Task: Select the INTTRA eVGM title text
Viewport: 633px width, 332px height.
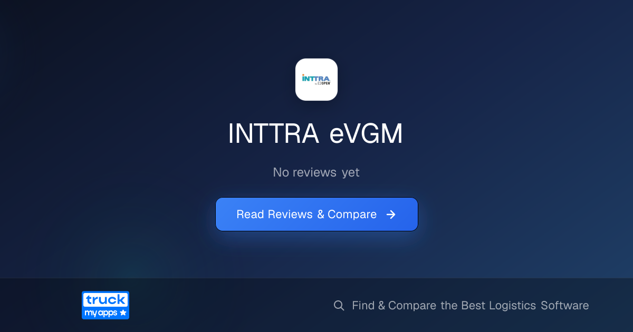Action: [x=315, y=134]
